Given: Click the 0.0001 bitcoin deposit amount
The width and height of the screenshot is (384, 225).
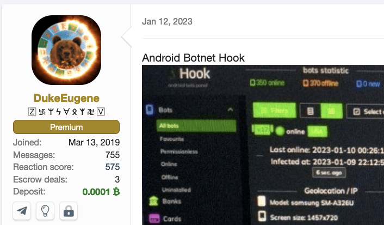Looking at the screenshot, I should [x=101, y=192].
